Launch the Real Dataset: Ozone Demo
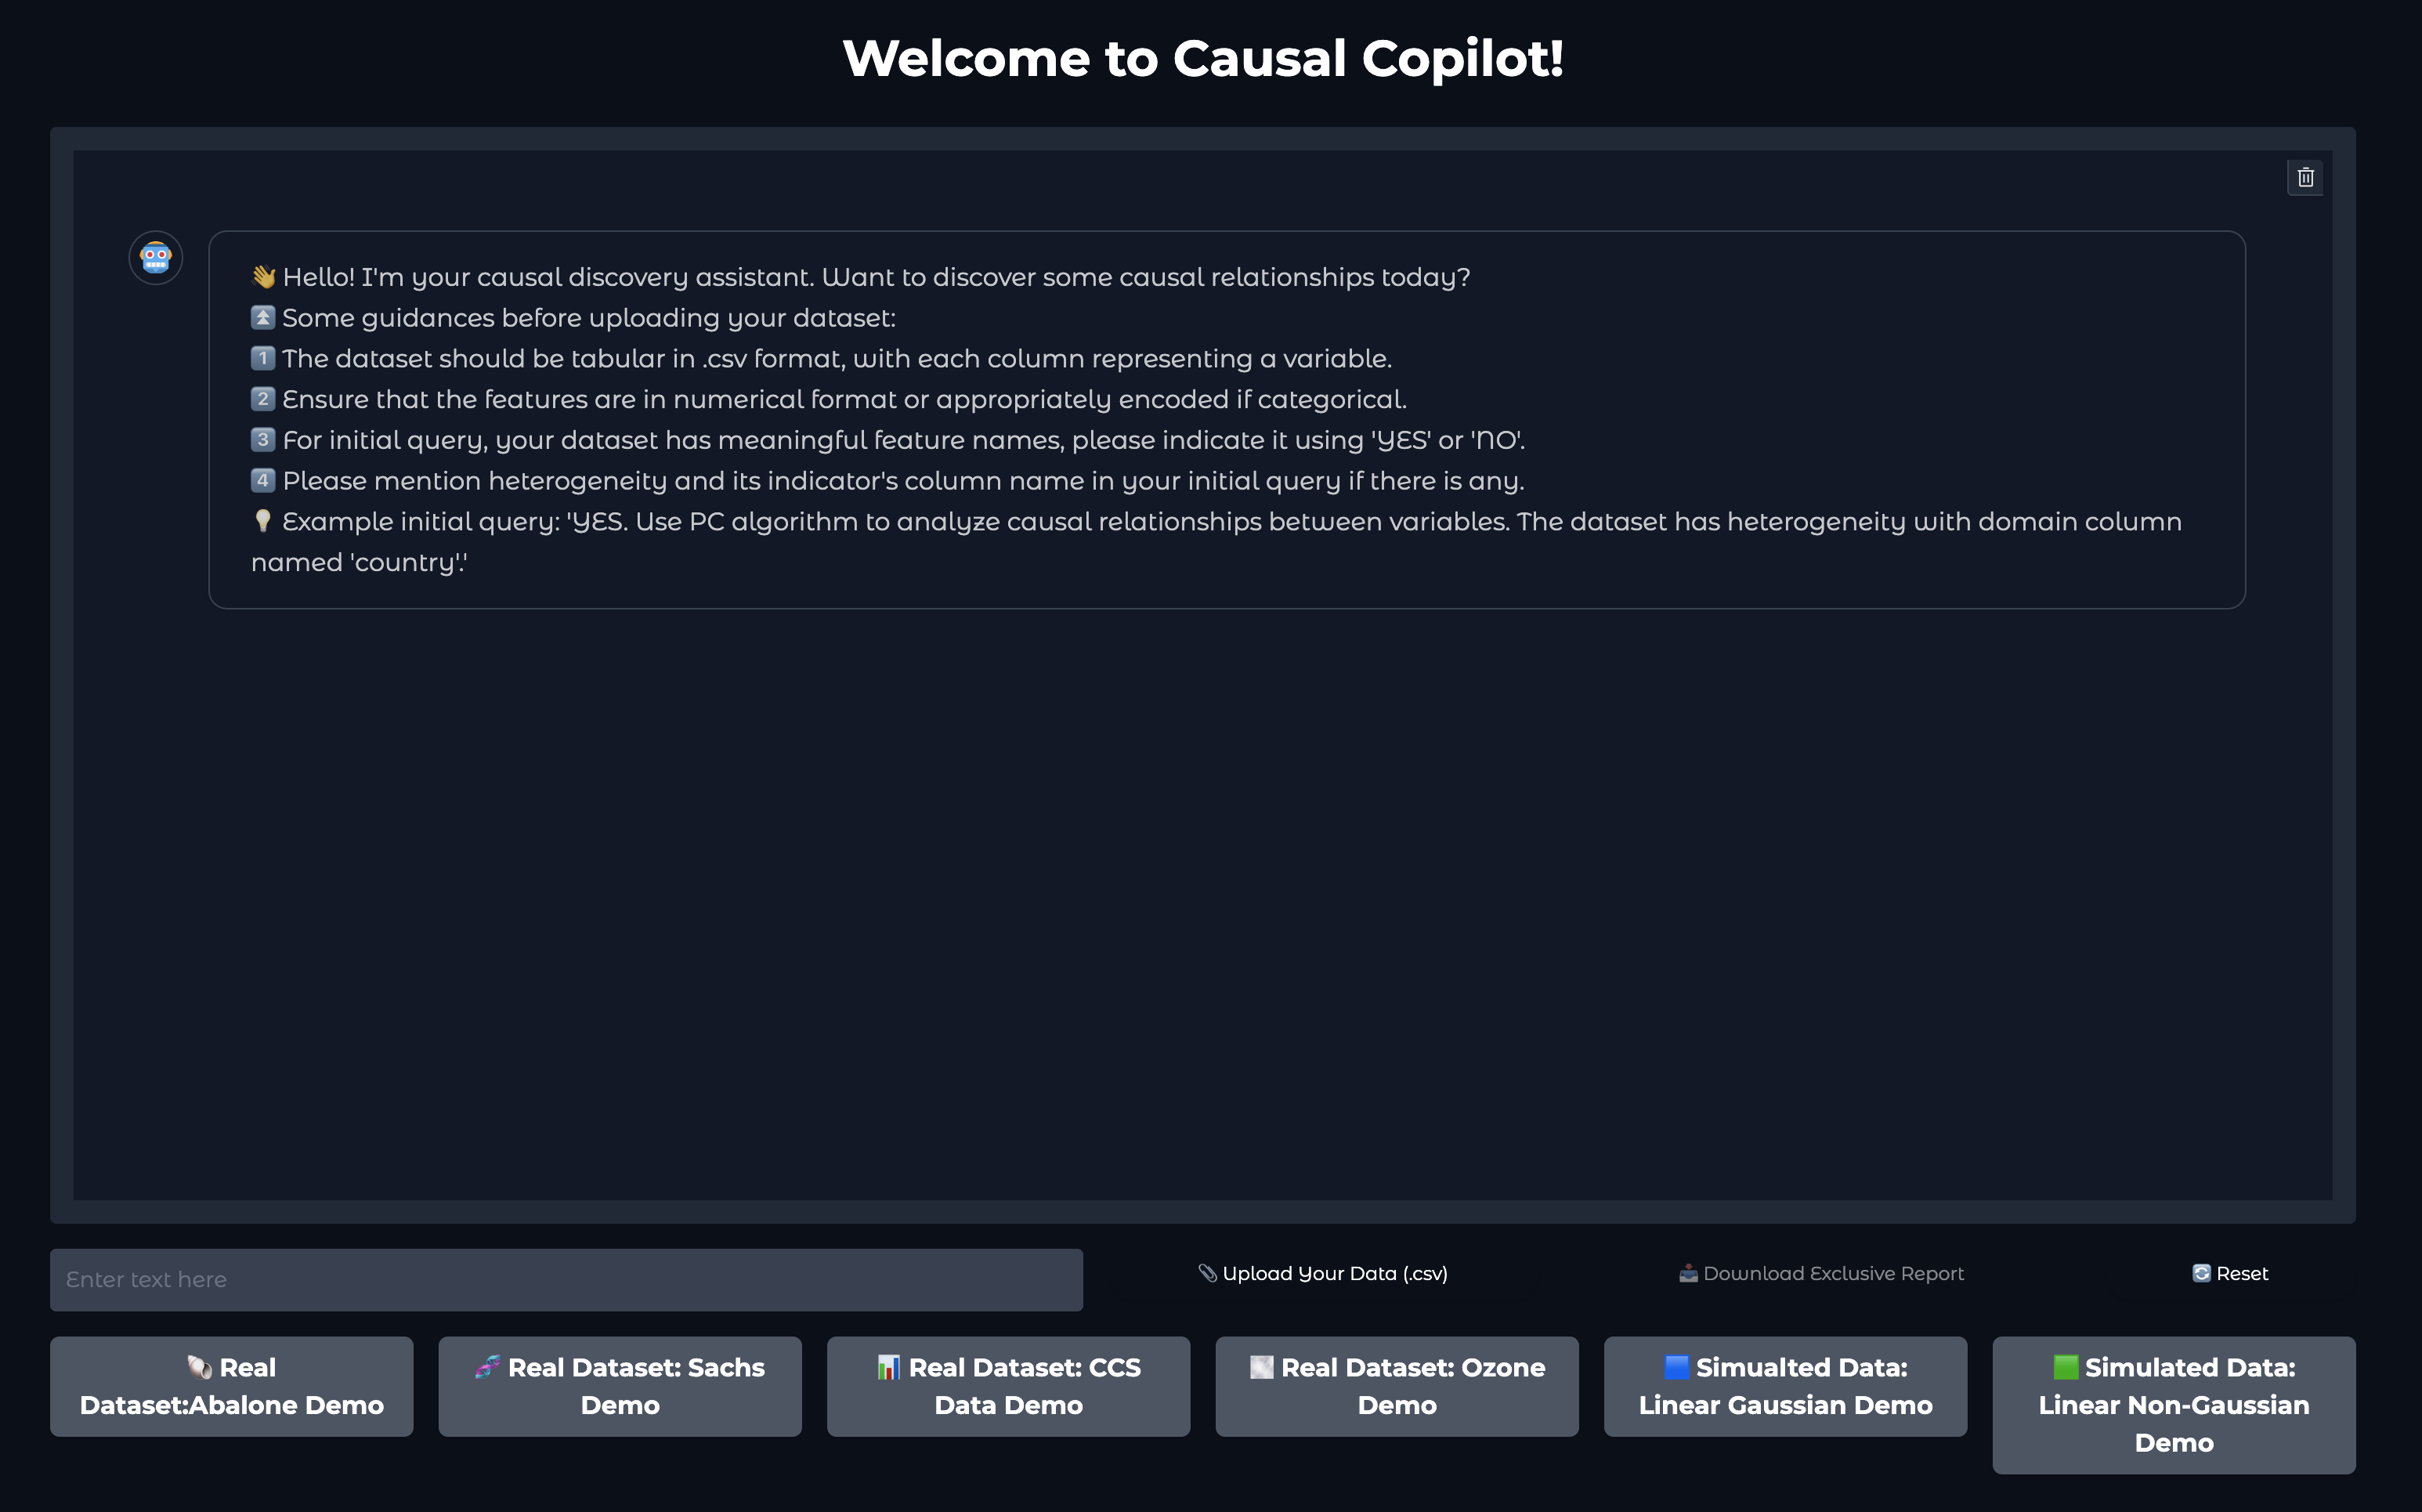Screen dimensions: 2422x1512 (1397, 1386)
